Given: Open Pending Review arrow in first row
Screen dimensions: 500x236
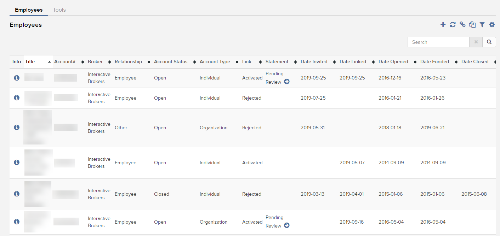Looking at the screenshot, I should [287, 82].
